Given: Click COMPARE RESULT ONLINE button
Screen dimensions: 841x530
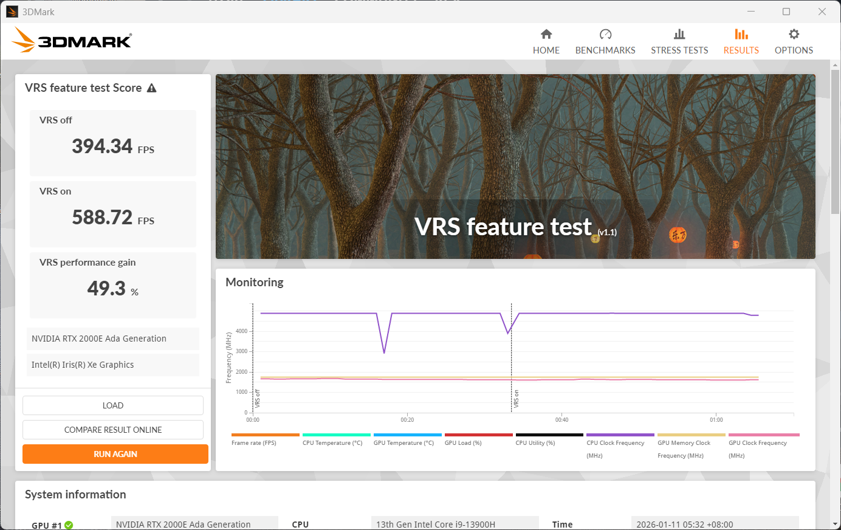Looking at the screenshot, I should pos(113,430).
